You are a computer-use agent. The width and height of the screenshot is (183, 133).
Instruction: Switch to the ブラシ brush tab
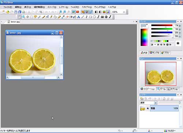pyautogui.click(x=165, y=53)
